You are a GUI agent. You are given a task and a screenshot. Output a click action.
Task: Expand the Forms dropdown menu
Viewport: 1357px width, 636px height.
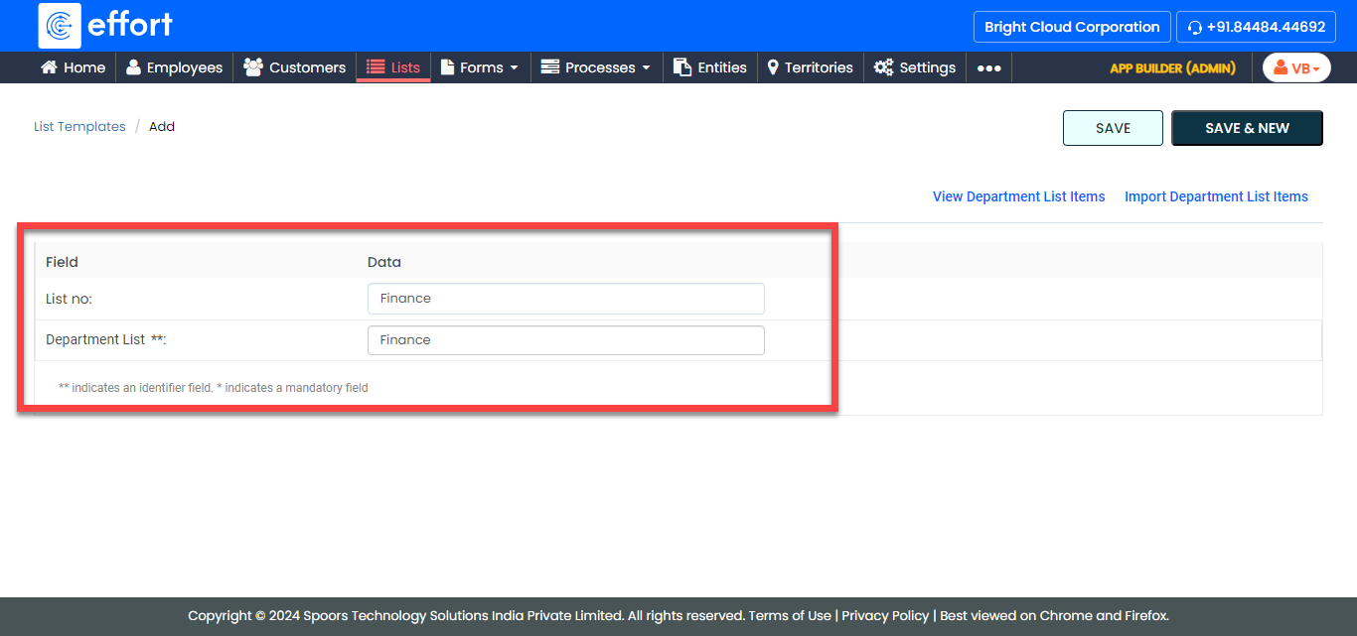(480, 67)
